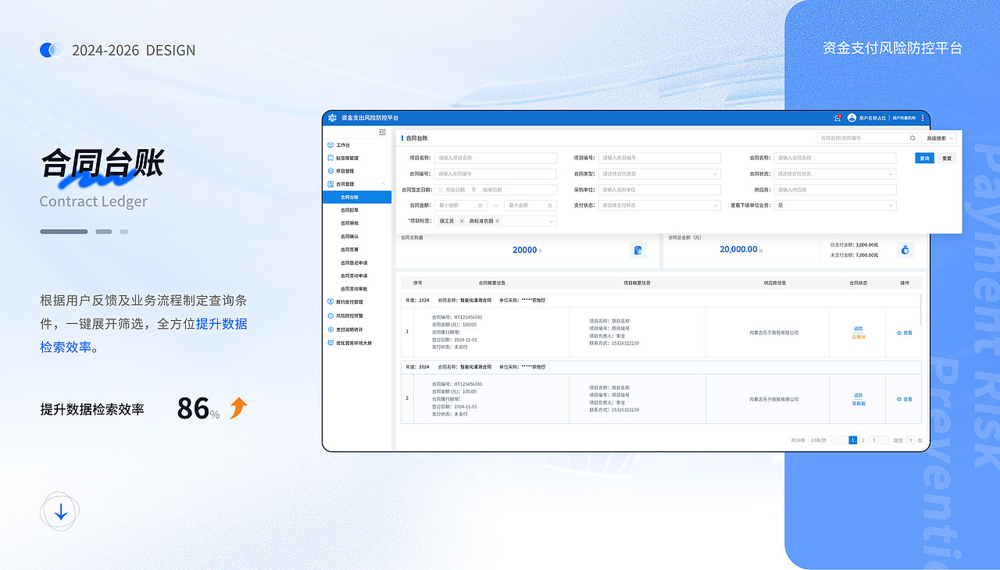Image resolution: width=1000 pixels, height=570 pixels.
Task: Go to next page with right arrow
Action: pos(884,440)
